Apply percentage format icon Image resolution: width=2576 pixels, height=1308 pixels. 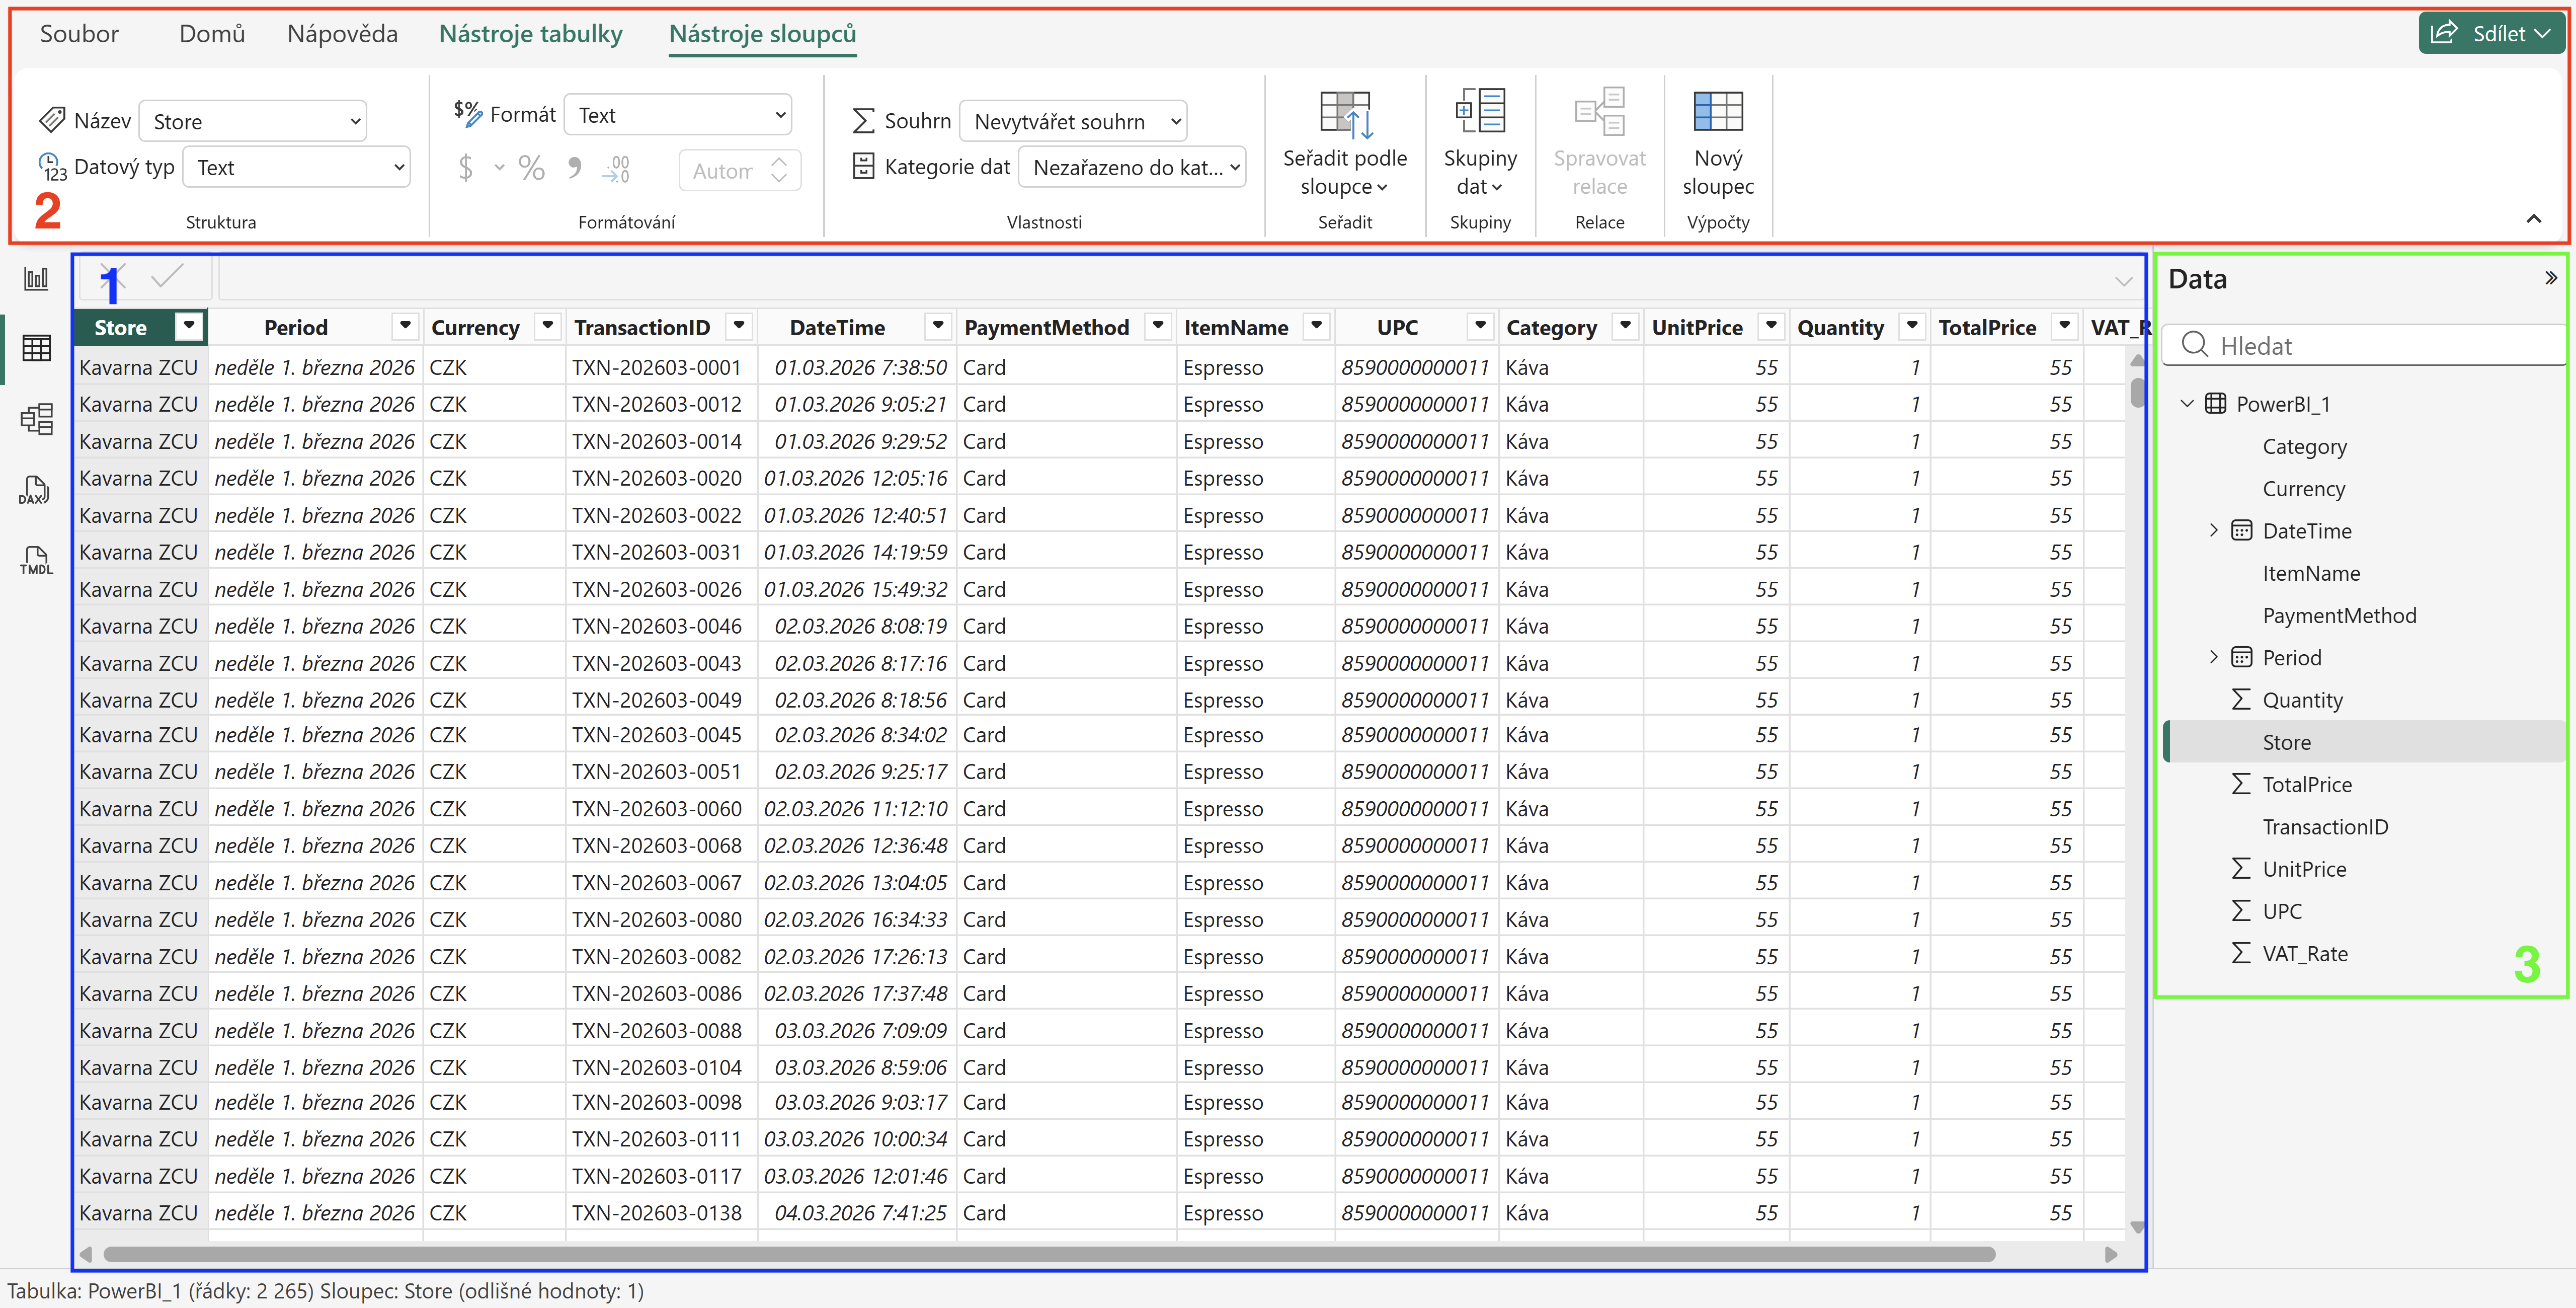[x=531, y=168]
